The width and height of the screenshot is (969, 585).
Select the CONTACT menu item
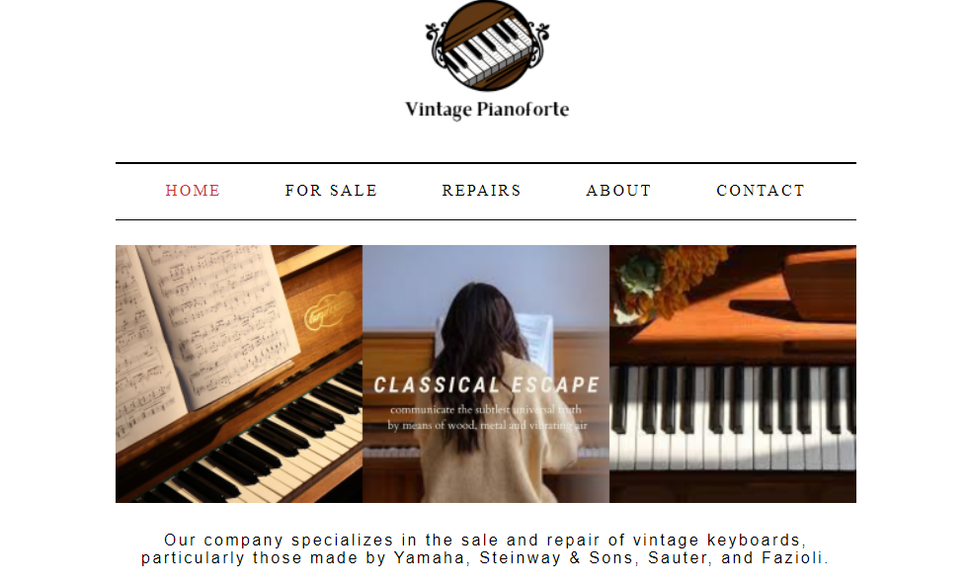761,191
